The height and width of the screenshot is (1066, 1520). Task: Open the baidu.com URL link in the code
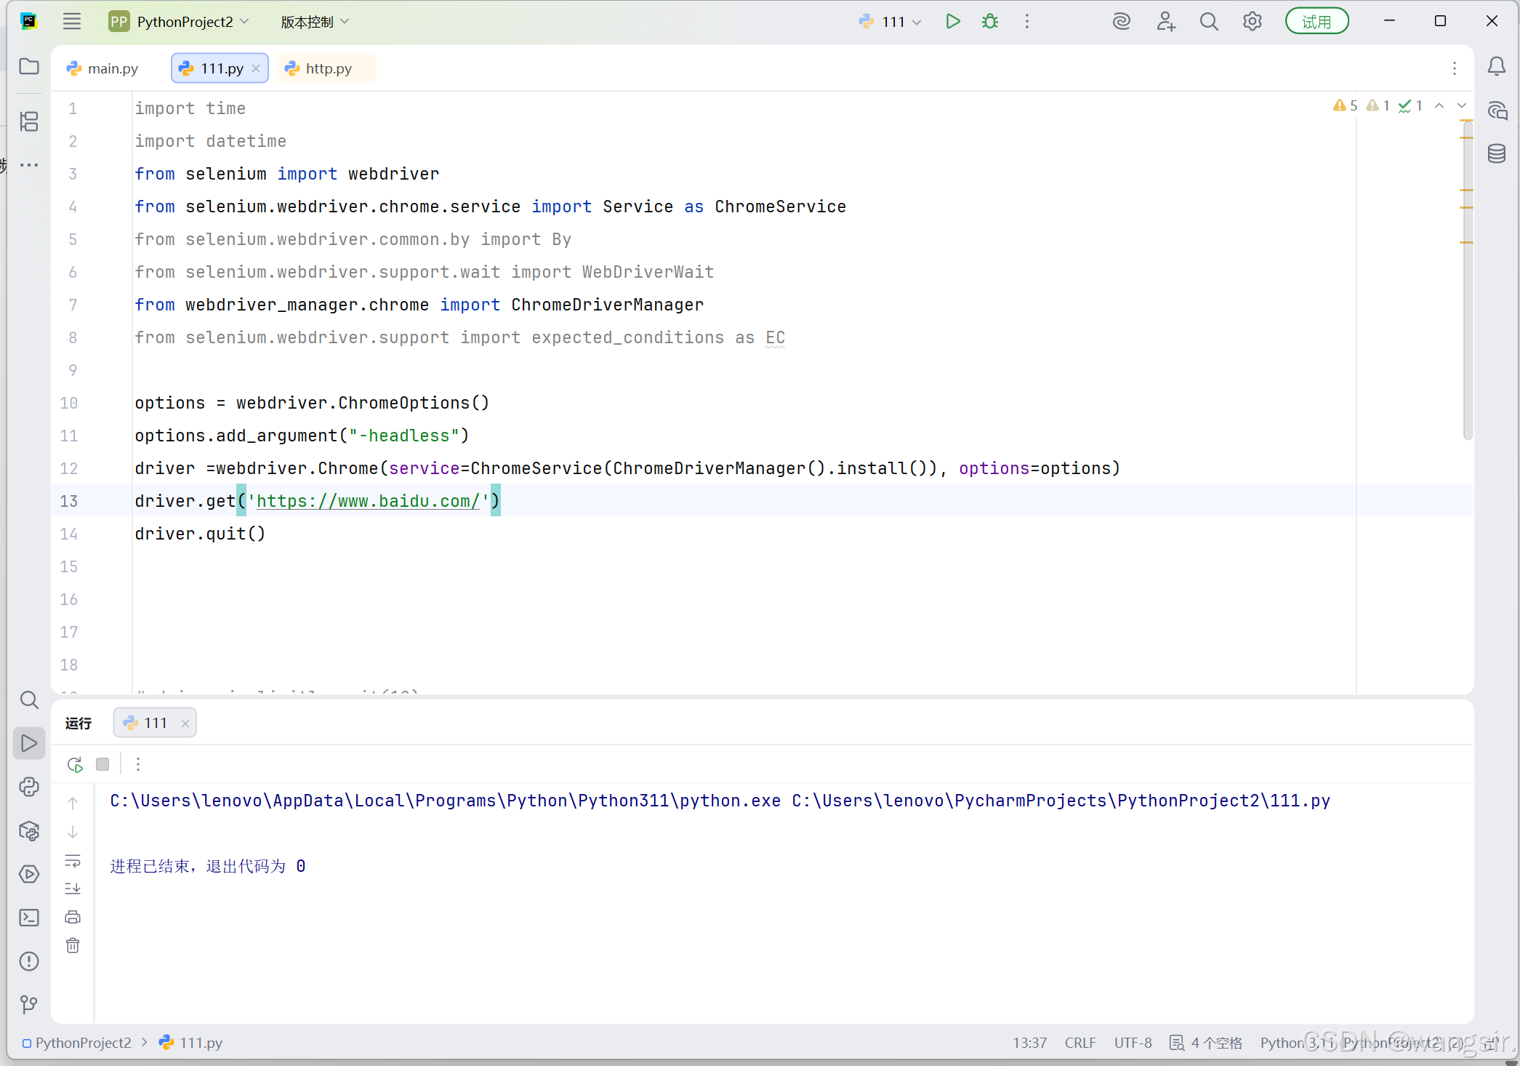tap(368, 501)
